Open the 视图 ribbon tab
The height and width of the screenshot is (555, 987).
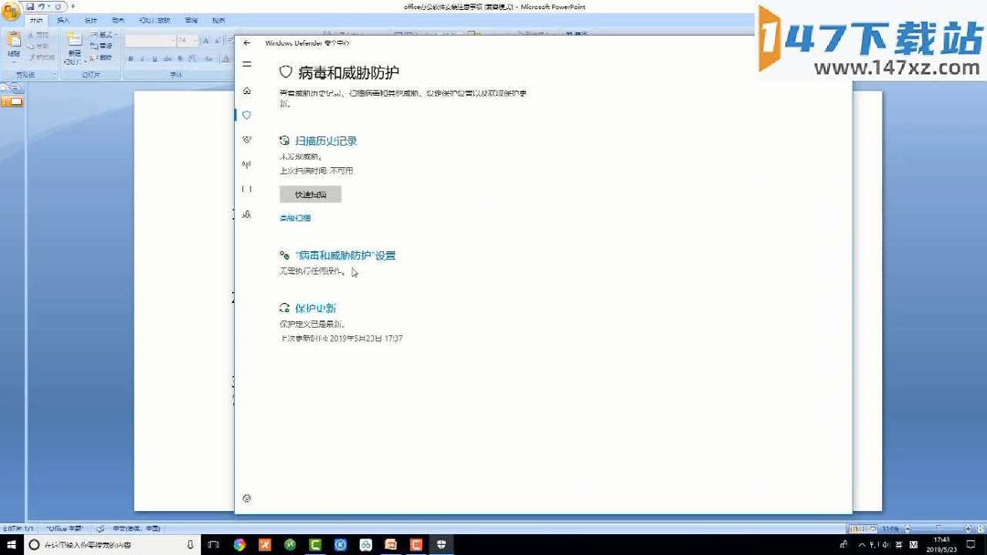point(219,20)
